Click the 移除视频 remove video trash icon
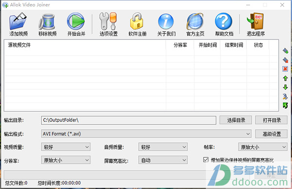 (47, 21)
